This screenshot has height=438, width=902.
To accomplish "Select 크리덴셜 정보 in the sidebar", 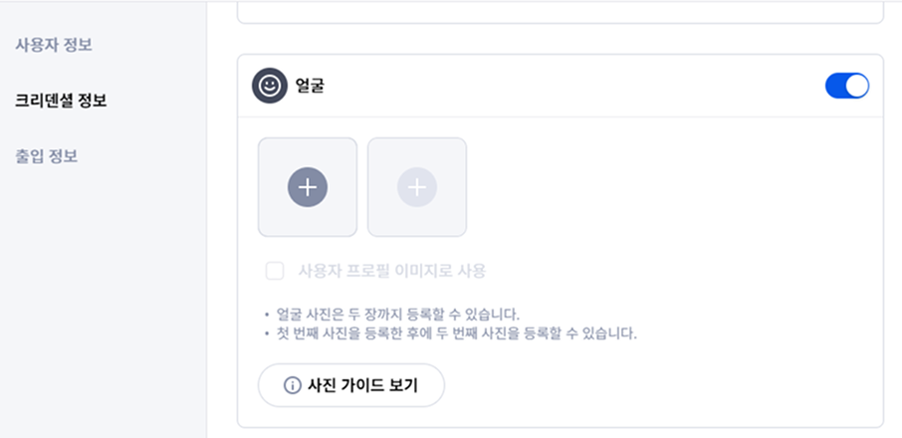I will tap(61, 101).
